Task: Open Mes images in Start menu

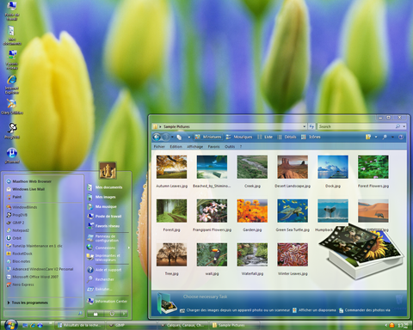Action: point(102,197)
